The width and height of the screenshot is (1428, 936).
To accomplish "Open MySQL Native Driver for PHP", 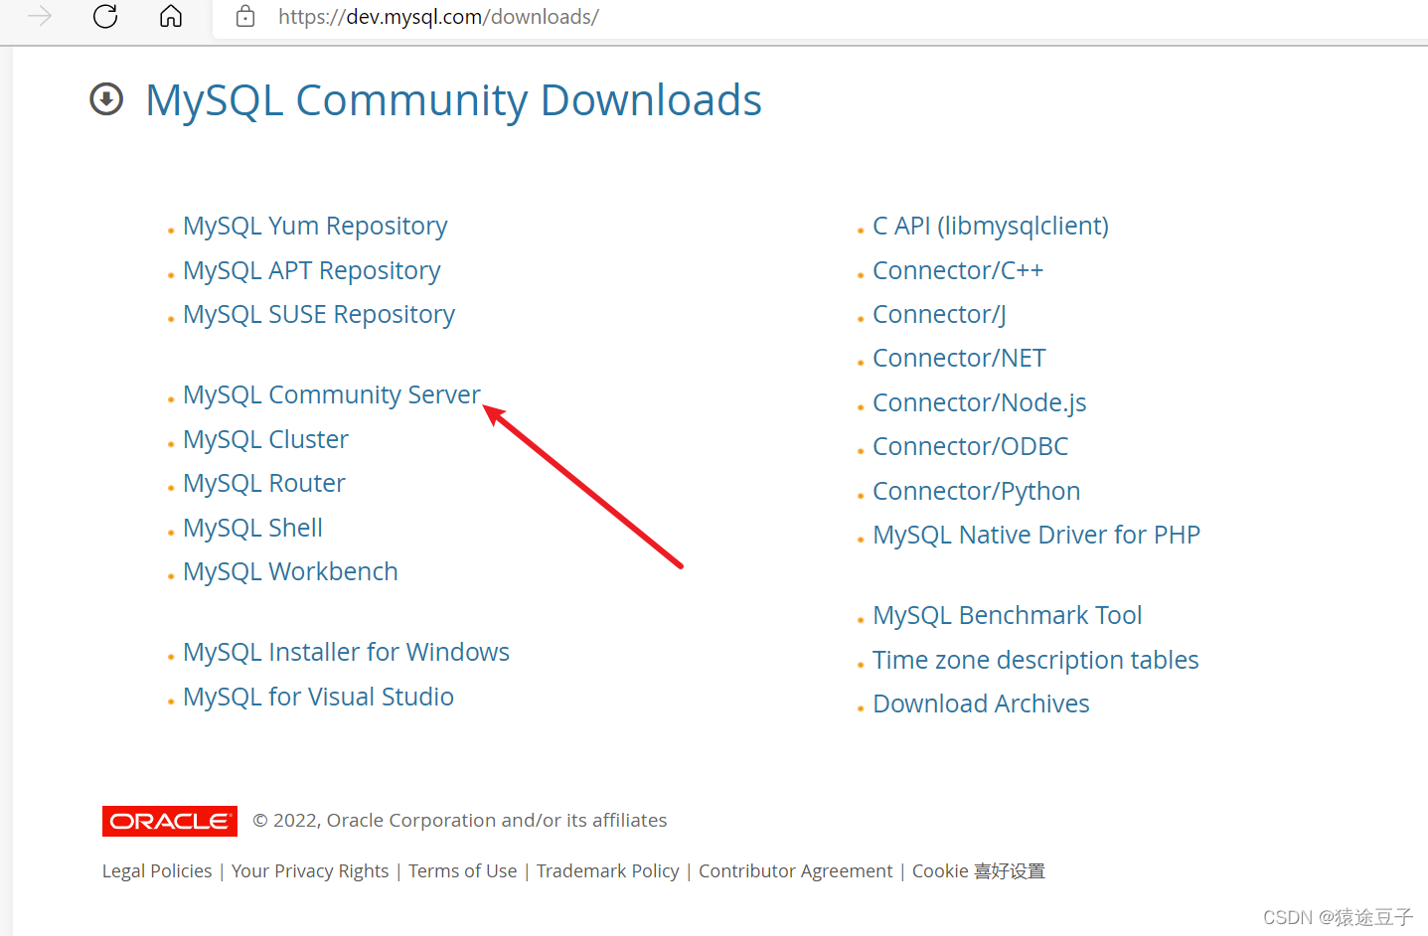I will pos(1036,536).
